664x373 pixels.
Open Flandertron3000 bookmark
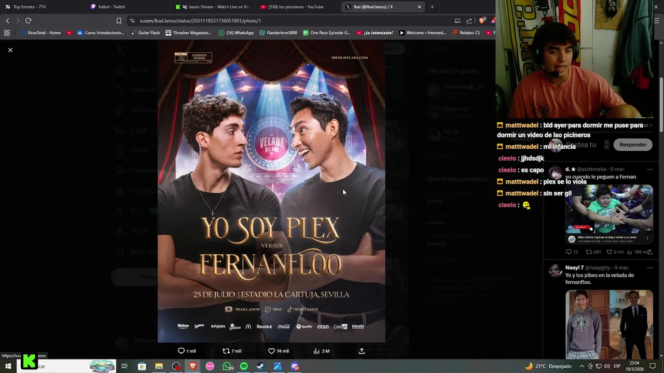tap(278, 33)
